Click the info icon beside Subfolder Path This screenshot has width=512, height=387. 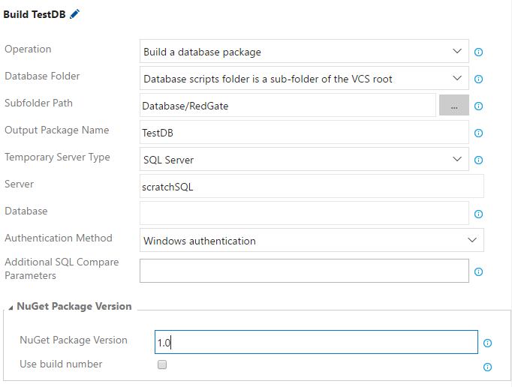tap(478, 106)
